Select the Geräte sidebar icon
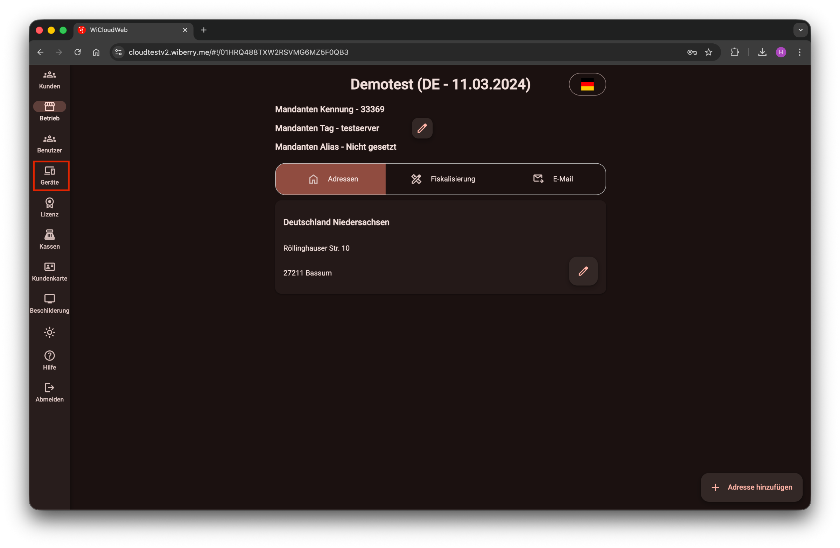This screenshot has height=548, width=840. [x=49, y=175]
